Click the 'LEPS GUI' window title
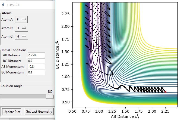 click(13, 5)
